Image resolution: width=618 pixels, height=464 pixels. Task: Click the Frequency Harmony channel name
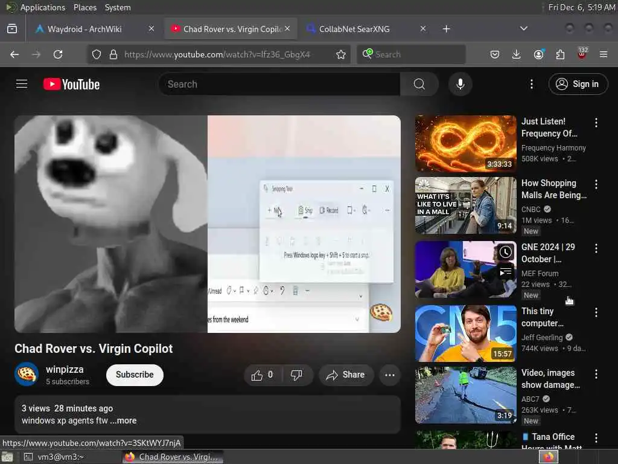pos(553,148)
